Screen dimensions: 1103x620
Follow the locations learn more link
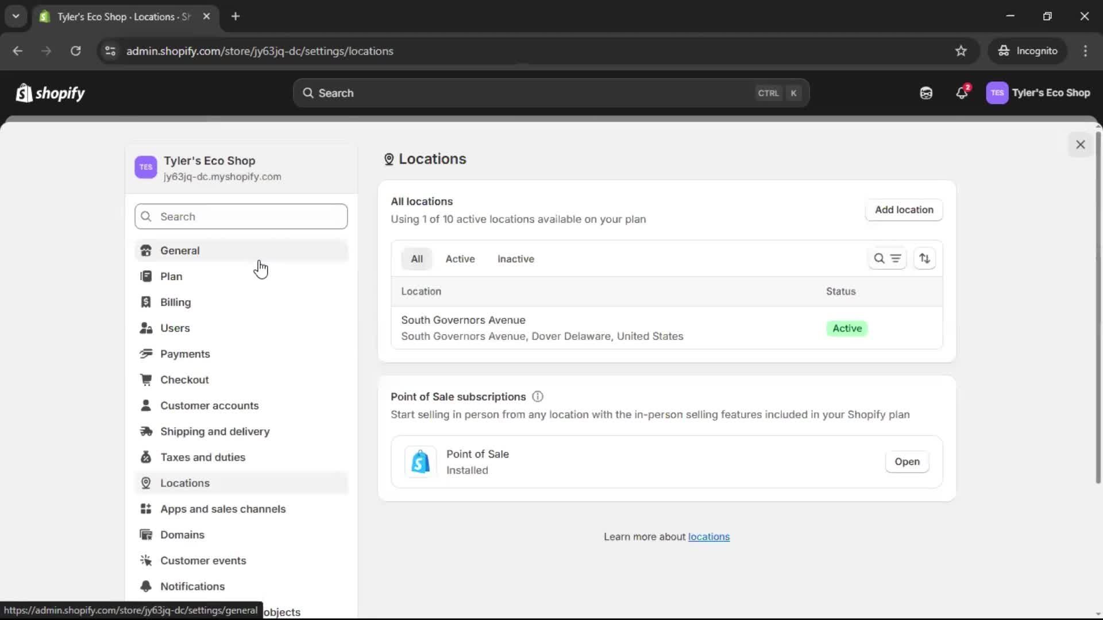(x=709, y=537)
